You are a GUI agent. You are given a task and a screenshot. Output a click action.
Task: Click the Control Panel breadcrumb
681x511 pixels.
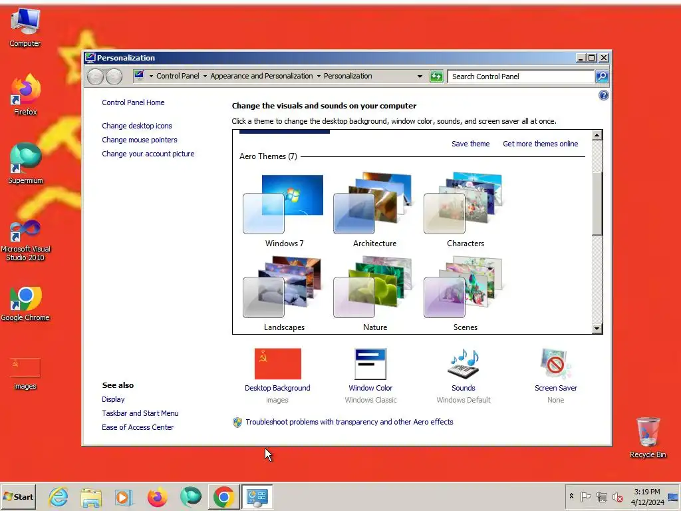pyautogui.click(x=178, y=76)
